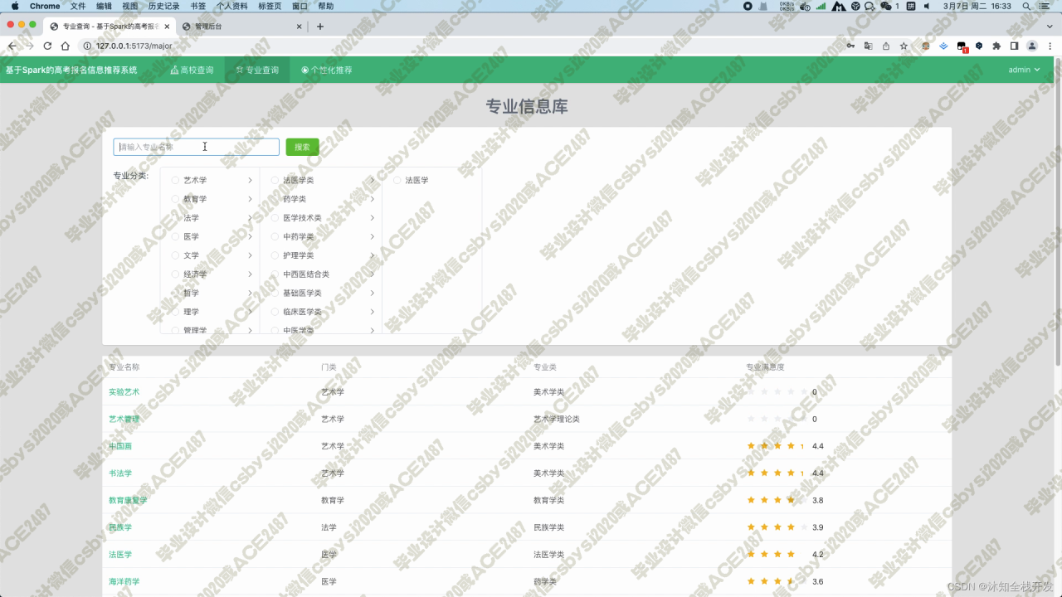Open the 中国画 major link

coord(120,446)
